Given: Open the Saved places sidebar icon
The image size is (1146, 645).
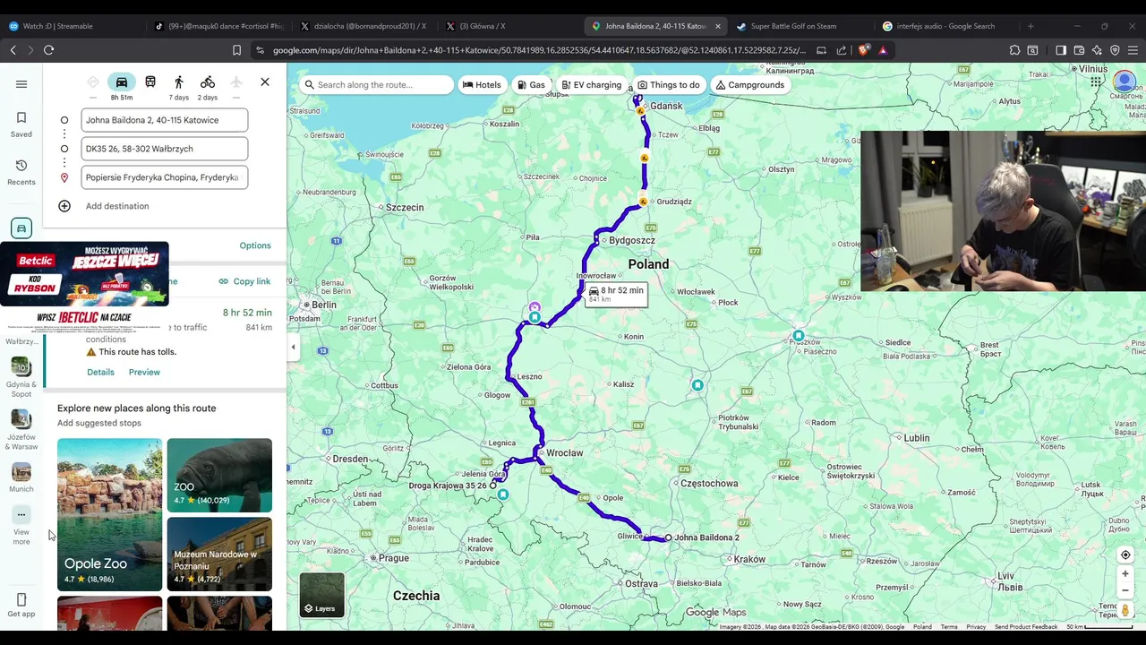Looking at the screenshot, I should [21, 125].
